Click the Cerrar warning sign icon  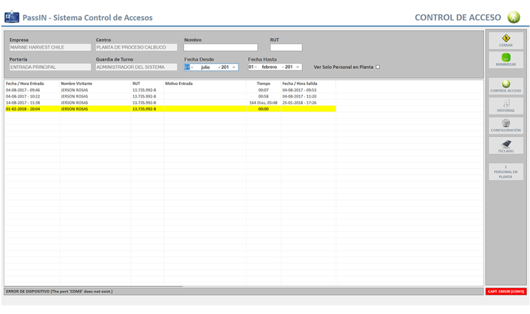tap(506, 38)
